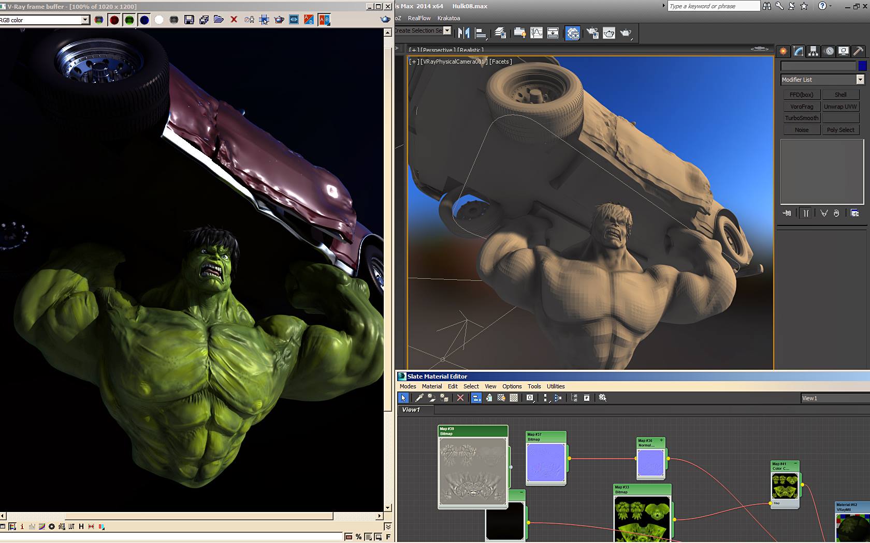Click the Unwrap UVW modifier button
Image resolution: width=870 pixels, height=543 pixels.
[x=840, y=107]
